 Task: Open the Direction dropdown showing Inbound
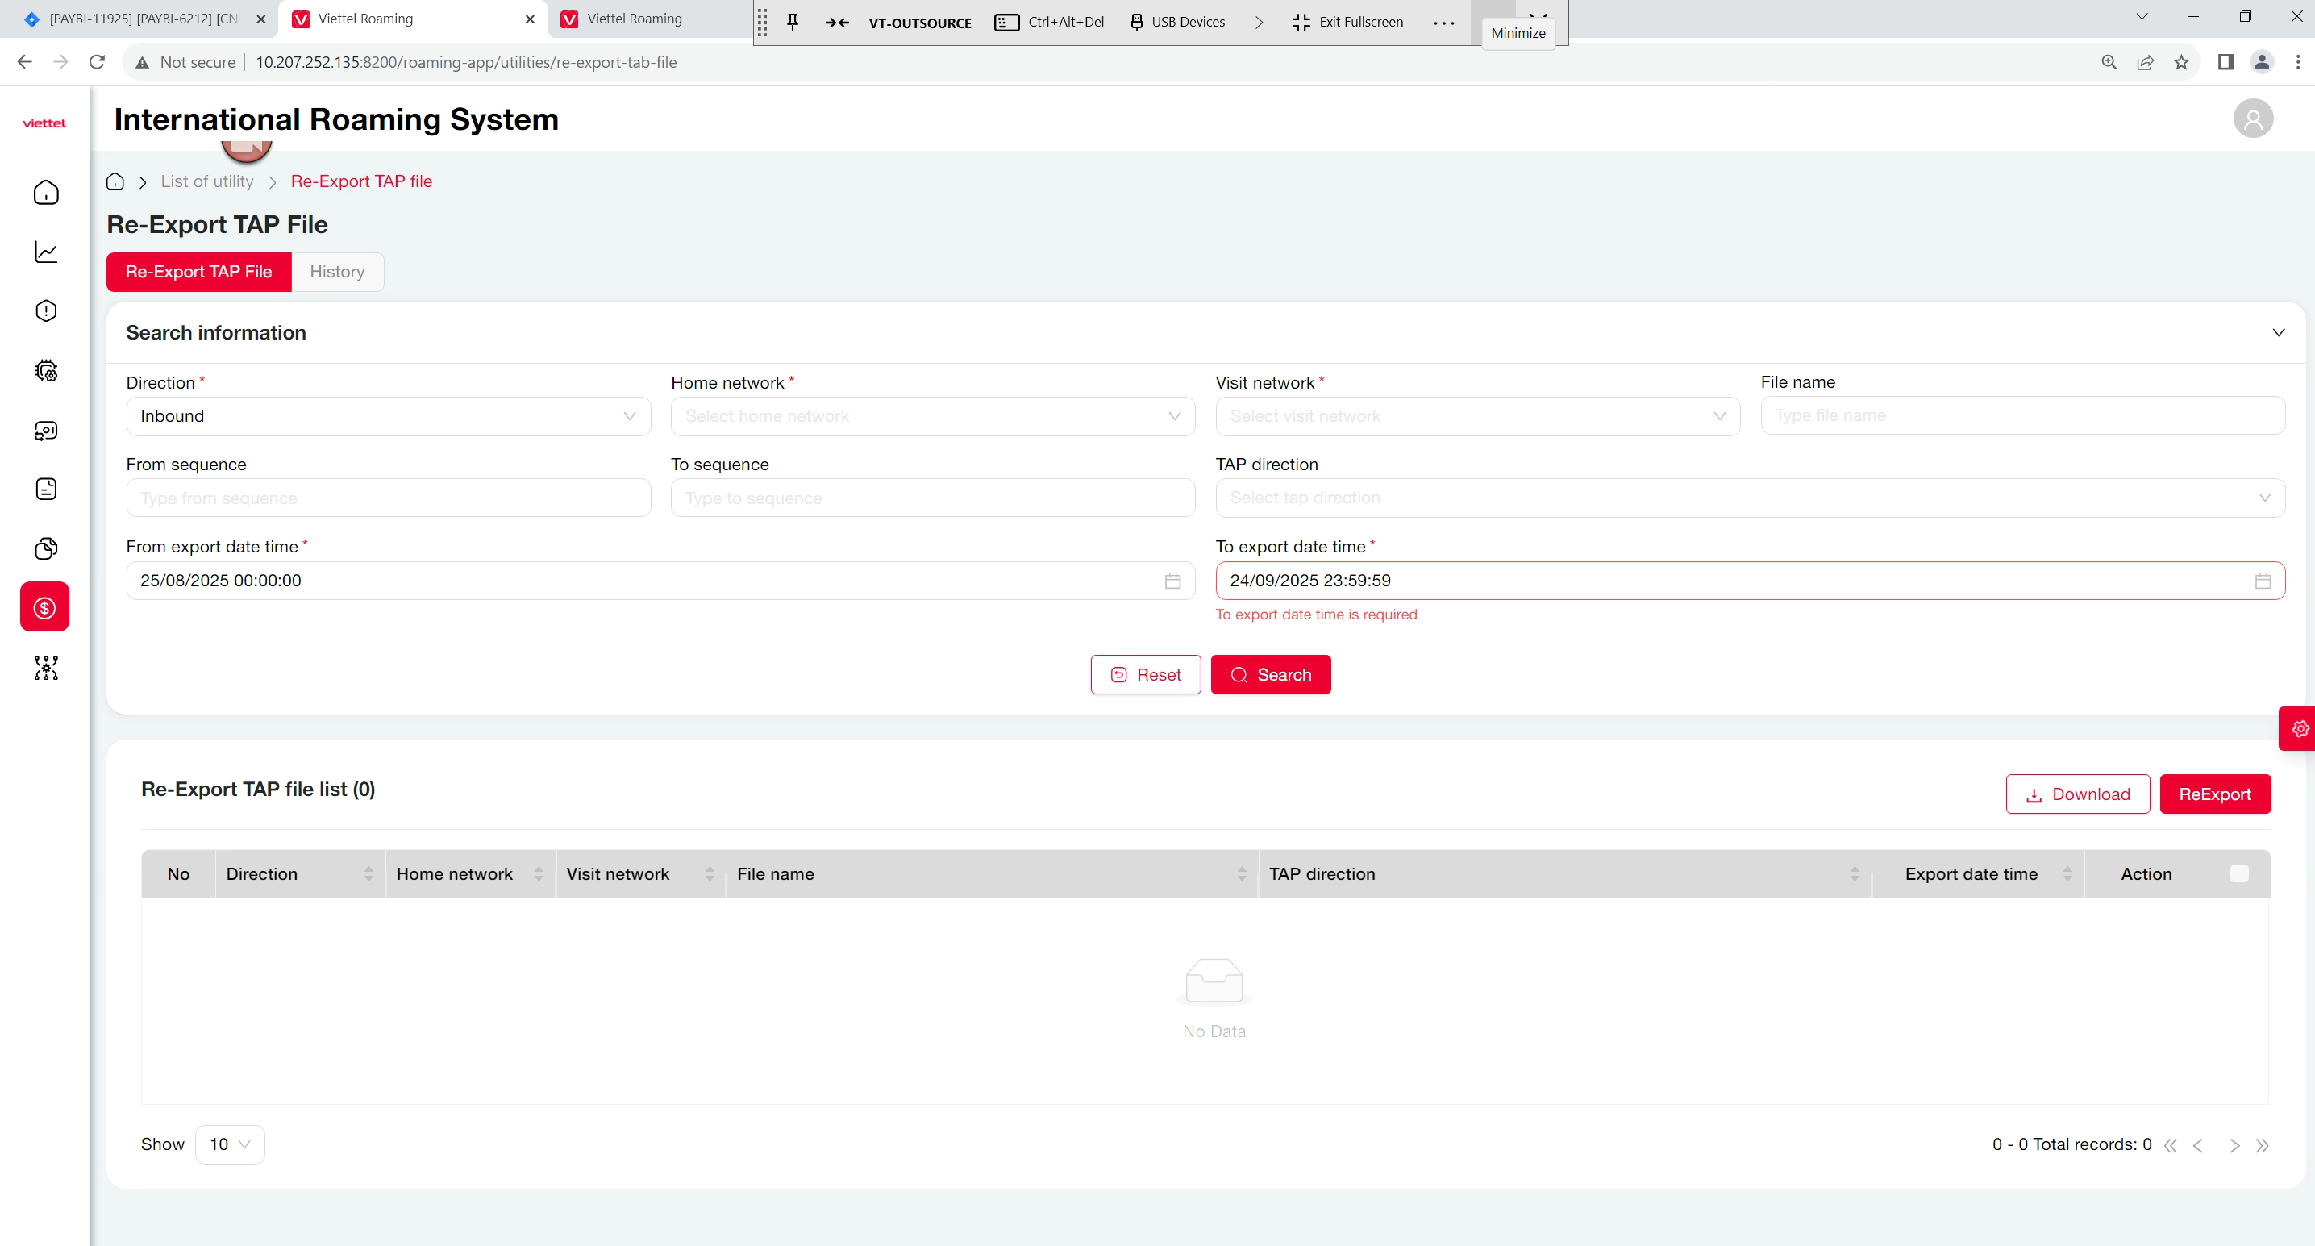pos(388,416)
